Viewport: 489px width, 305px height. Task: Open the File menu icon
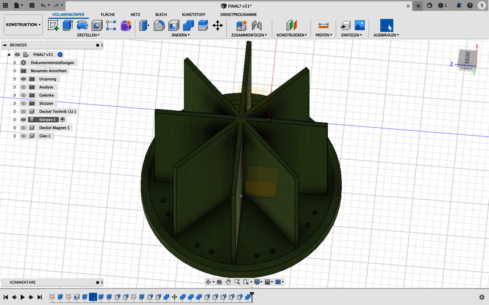point(17,6)
